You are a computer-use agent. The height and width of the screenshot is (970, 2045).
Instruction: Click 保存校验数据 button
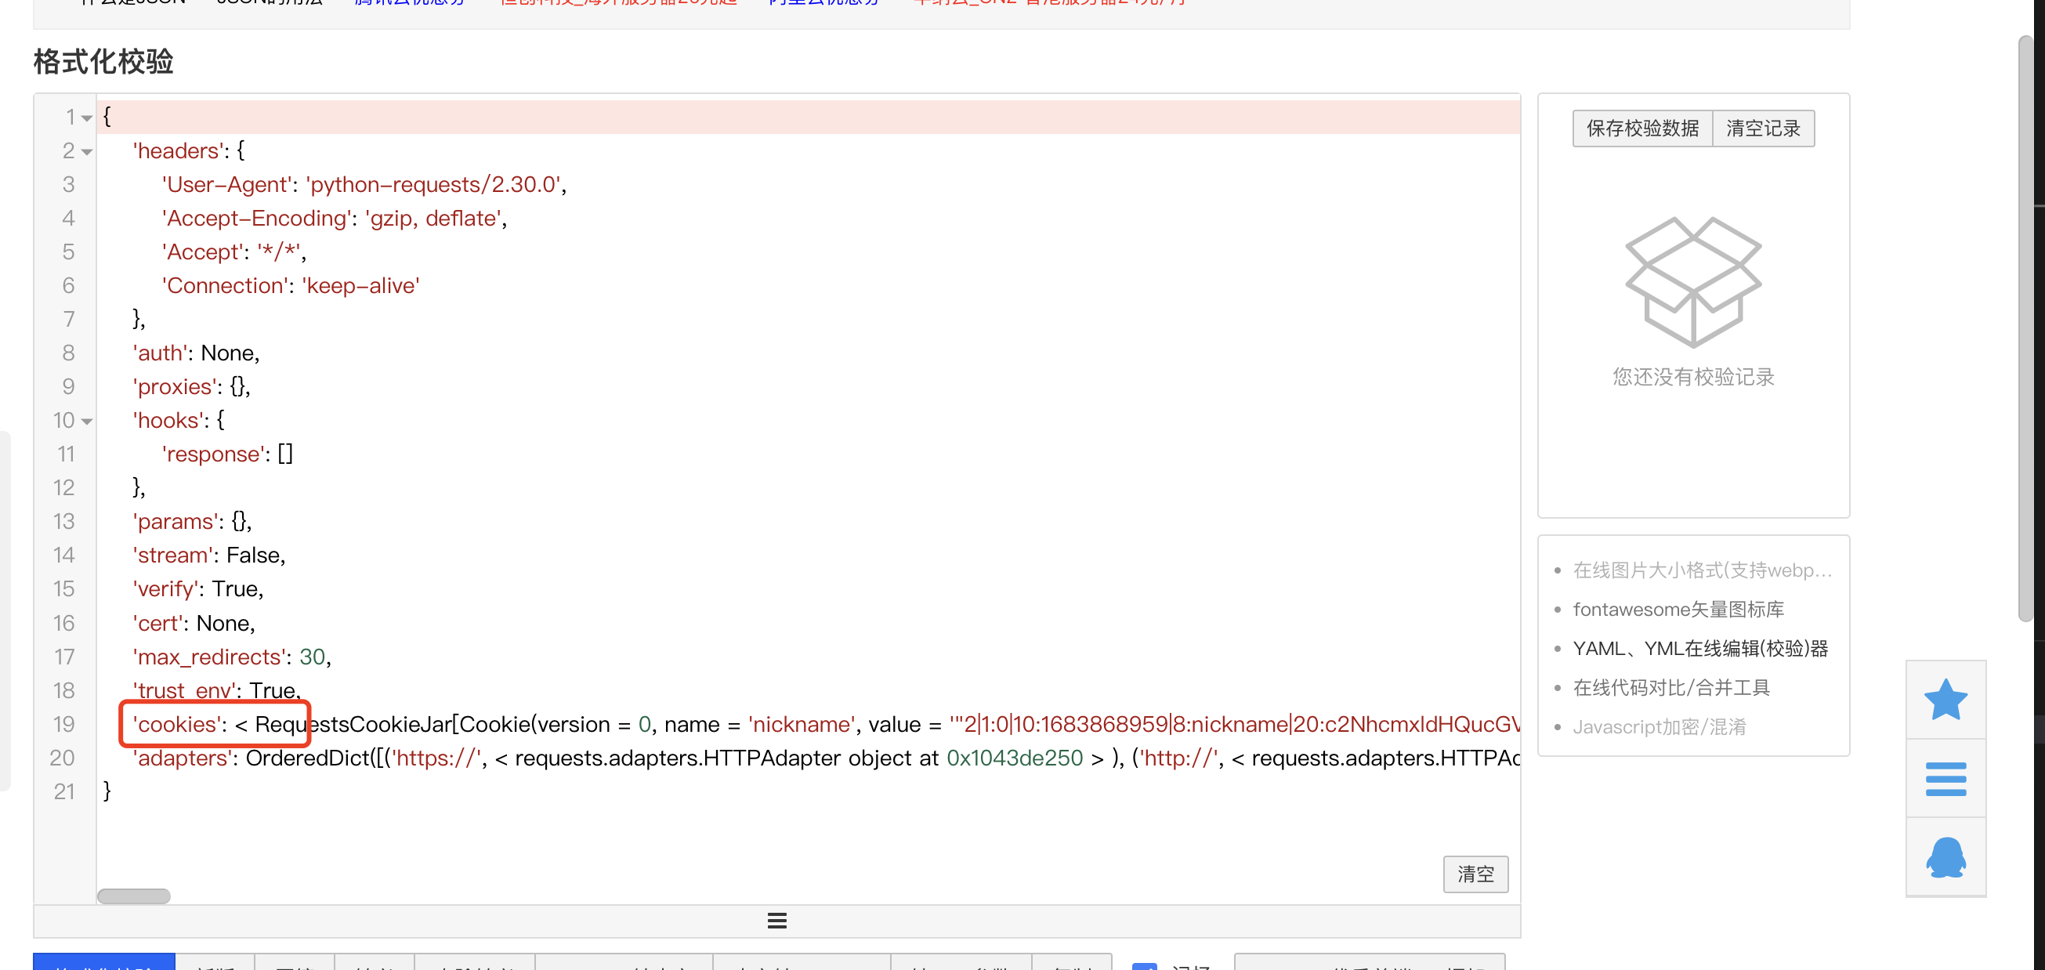[x=1641, y=128]
